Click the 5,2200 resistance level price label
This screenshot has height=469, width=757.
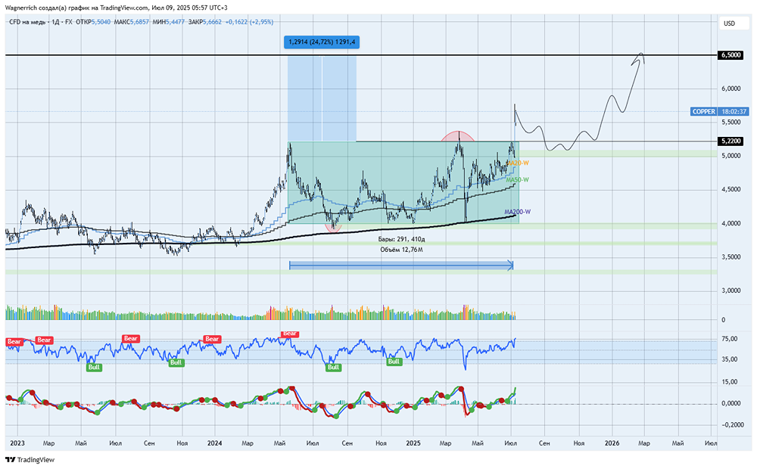click(x=731, y=141)
